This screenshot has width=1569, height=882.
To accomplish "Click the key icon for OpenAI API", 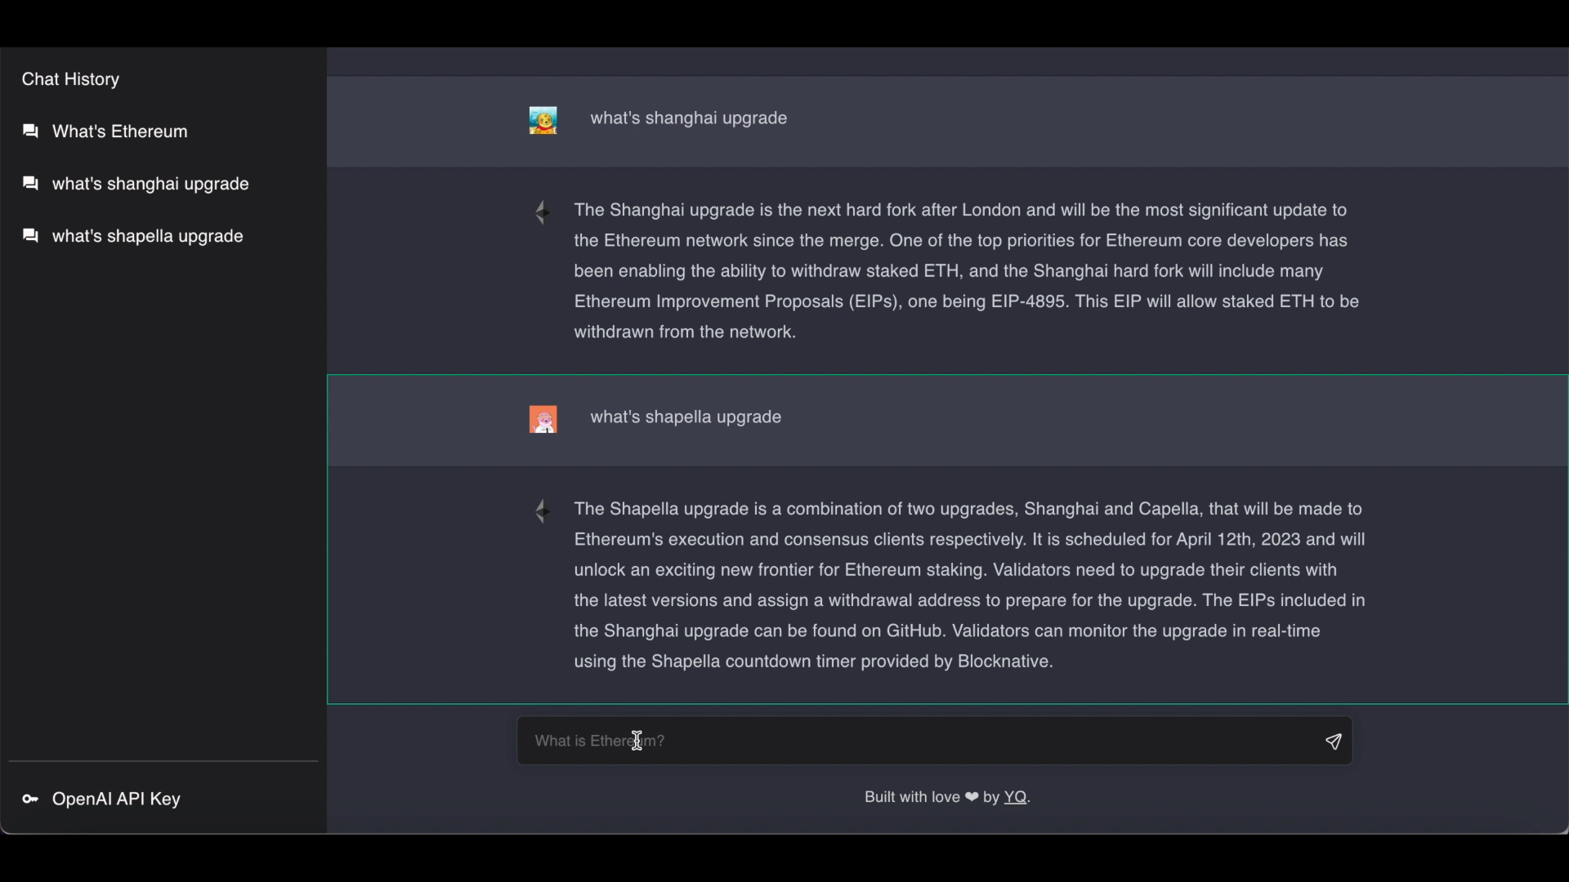I will [30, 799].
